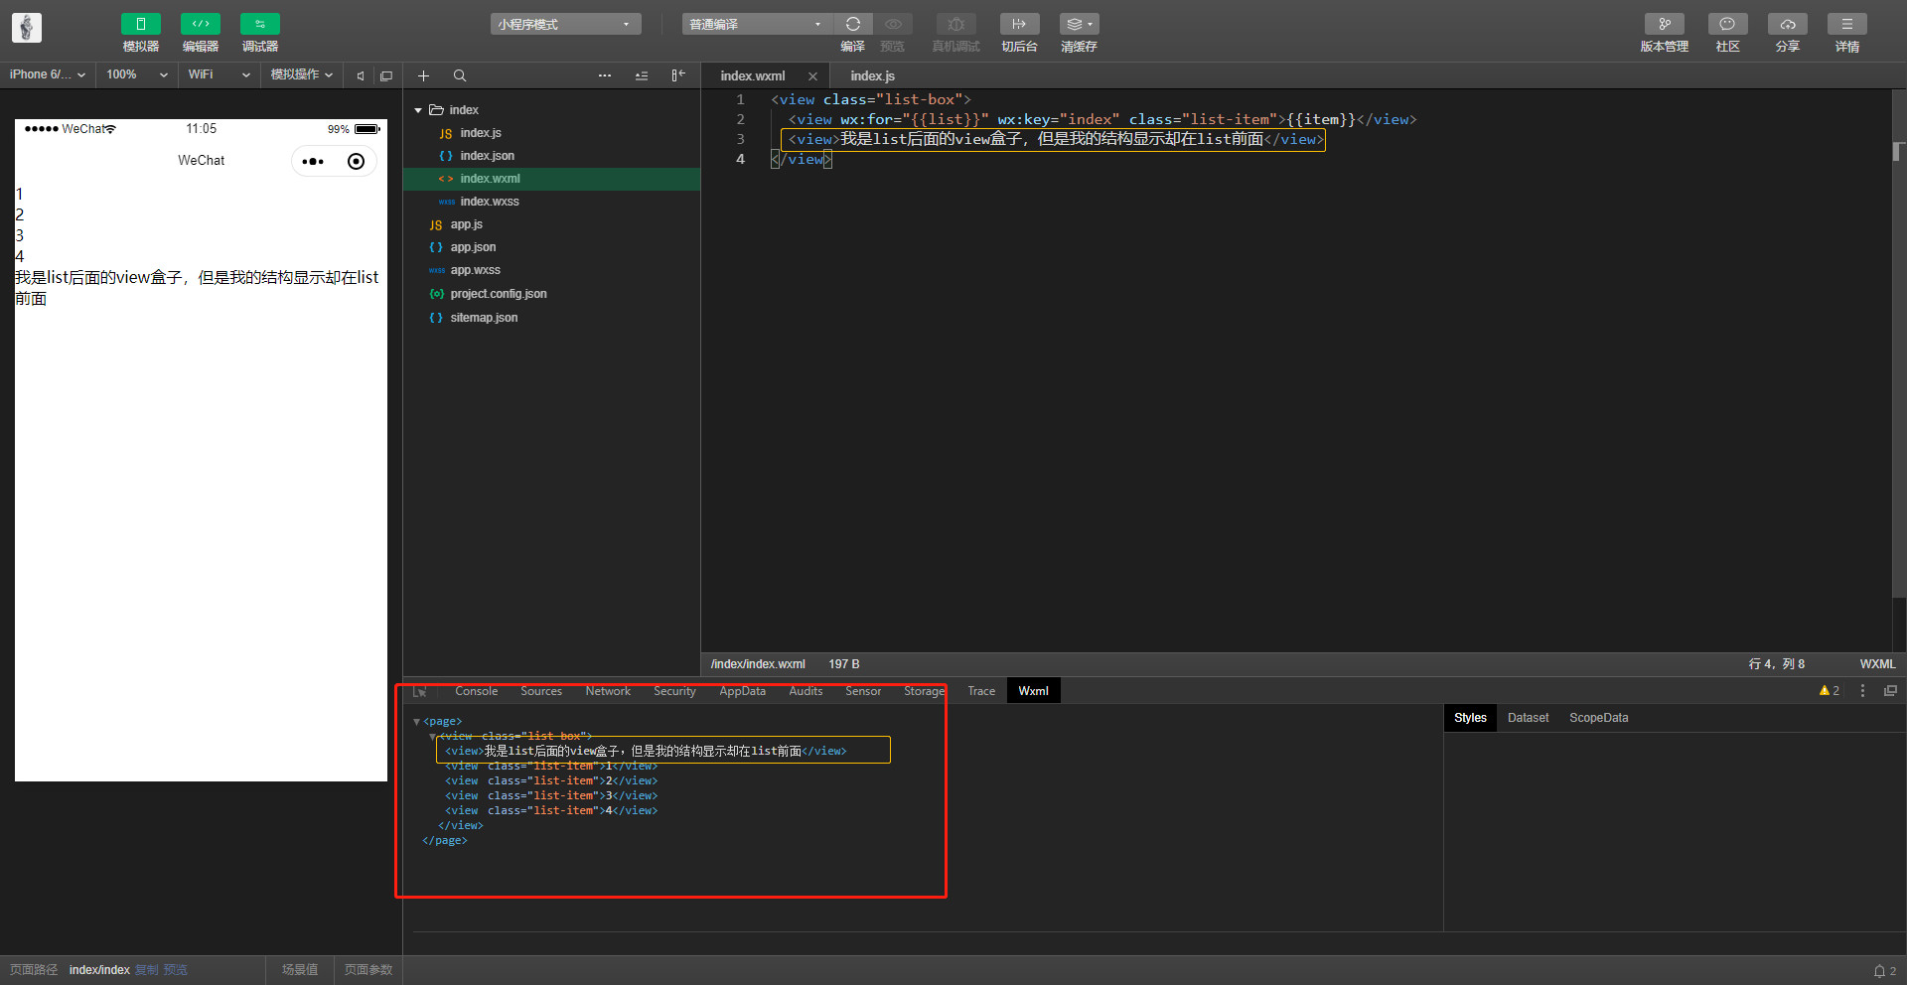Image resolution: width=1907 pixels, height=985 pixels.
Task: Click the 复制 link beside page path
Action: pos(146,970)
